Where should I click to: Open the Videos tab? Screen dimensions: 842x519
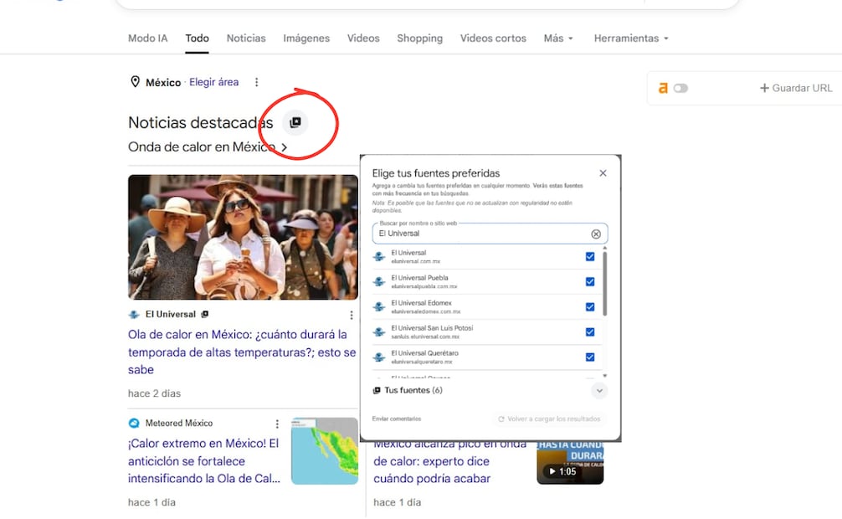[x=363, y=39]
